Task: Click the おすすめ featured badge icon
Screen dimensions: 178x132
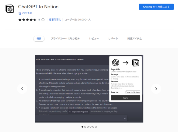Action: coord(20,13)
